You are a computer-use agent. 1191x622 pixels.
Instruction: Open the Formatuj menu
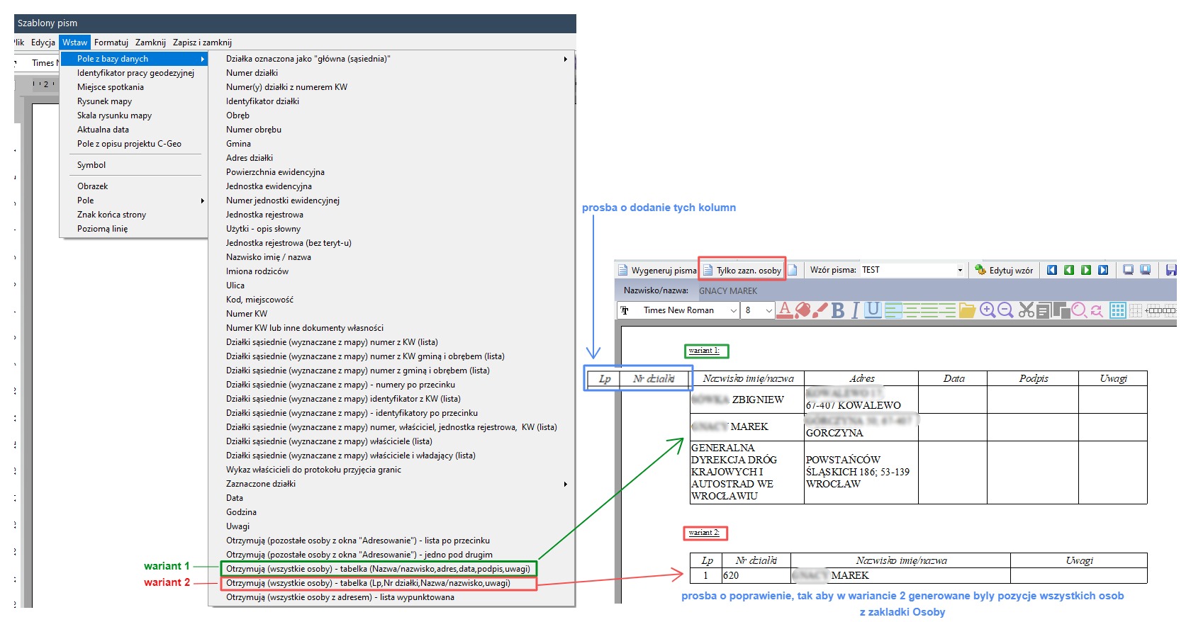pyautogui.click(x=111, y=43)
